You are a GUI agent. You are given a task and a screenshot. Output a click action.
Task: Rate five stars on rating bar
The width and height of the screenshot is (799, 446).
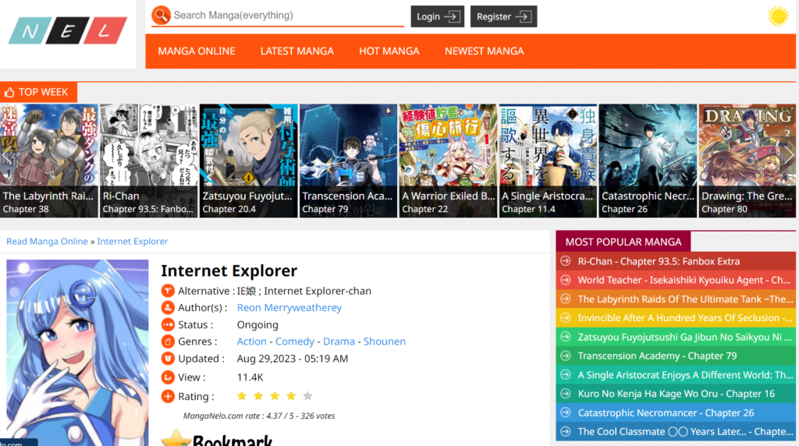pyautogui.click(x=307, y=395)
